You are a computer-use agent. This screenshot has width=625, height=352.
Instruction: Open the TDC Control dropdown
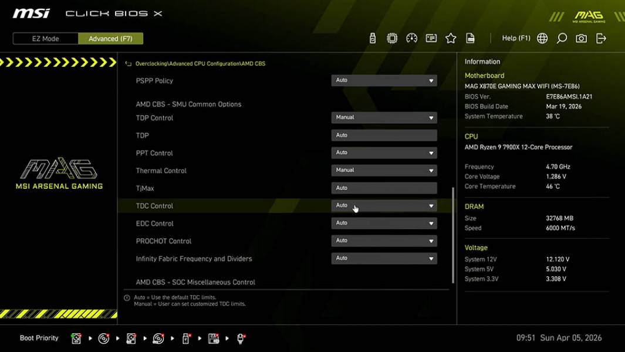click(x=384, y=205)
